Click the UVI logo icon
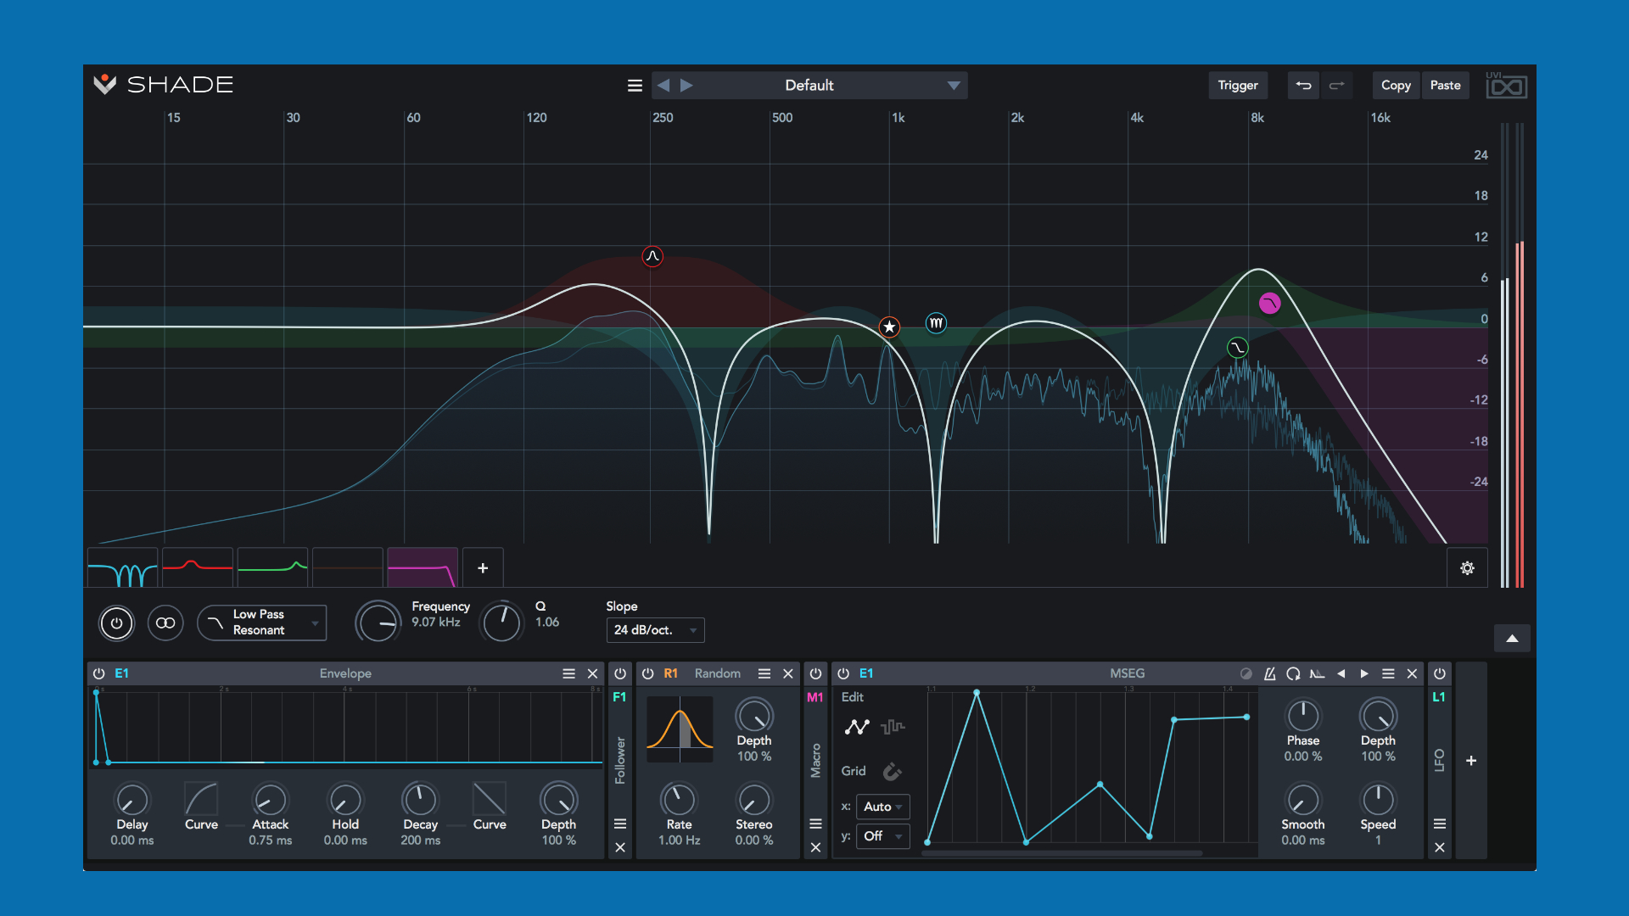The width and height of the screenshot is (1629, 916). click(x=1506, y=86)
